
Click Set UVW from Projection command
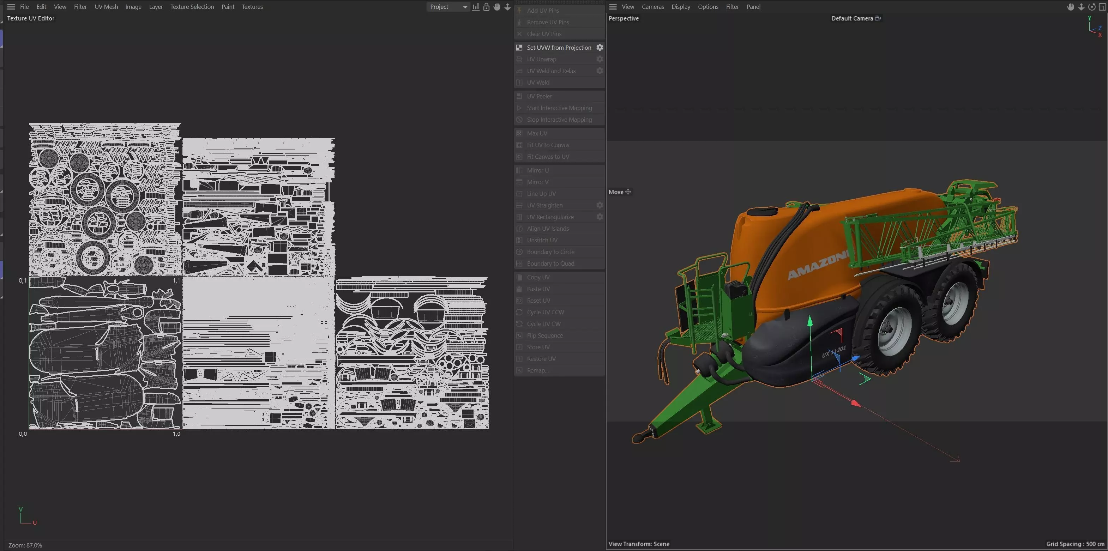click(559, 48)
